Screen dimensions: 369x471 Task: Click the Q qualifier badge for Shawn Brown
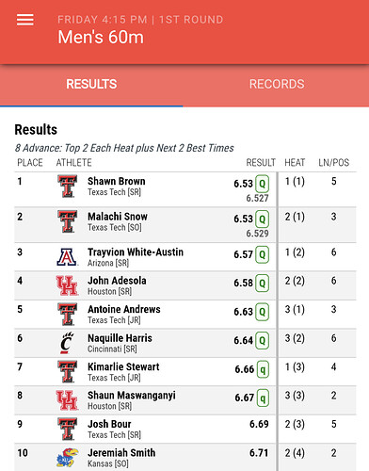(x=262, y=184)
